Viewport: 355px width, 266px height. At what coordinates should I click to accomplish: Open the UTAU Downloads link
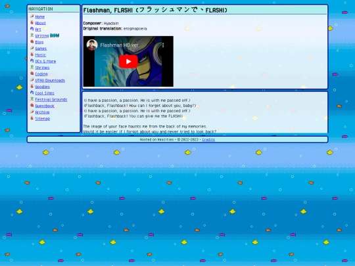(50, 80)
